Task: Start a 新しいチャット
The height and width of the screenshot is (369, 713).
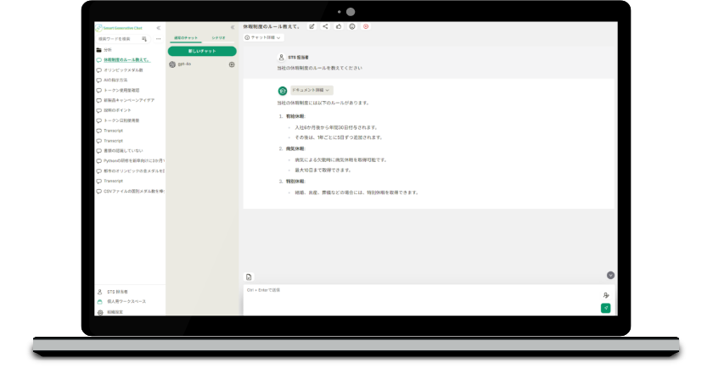Action: point(202,52)
